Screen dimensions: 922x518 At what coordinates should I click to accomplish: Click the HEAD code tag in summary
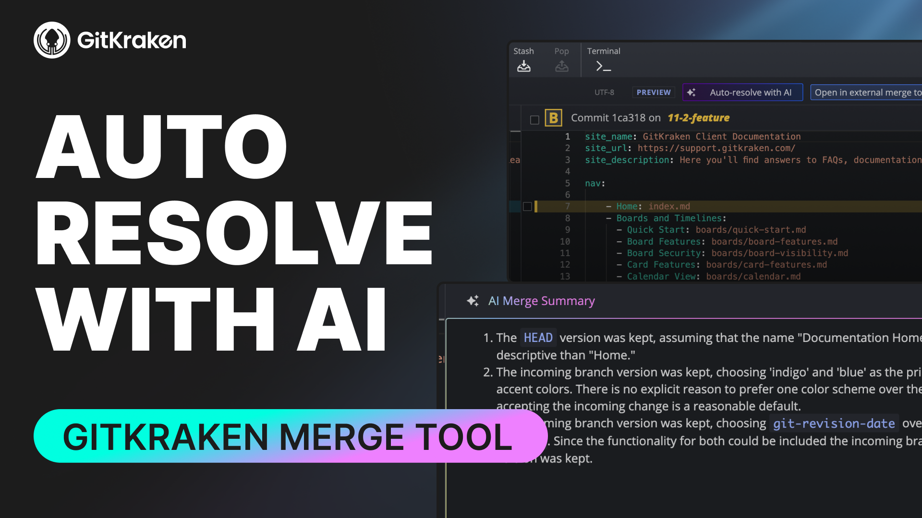(538, 338)
